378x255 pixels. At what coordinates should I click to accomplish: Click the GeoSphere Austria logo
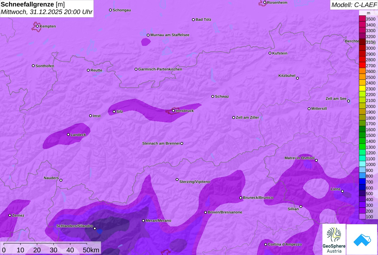coord(334,239)
